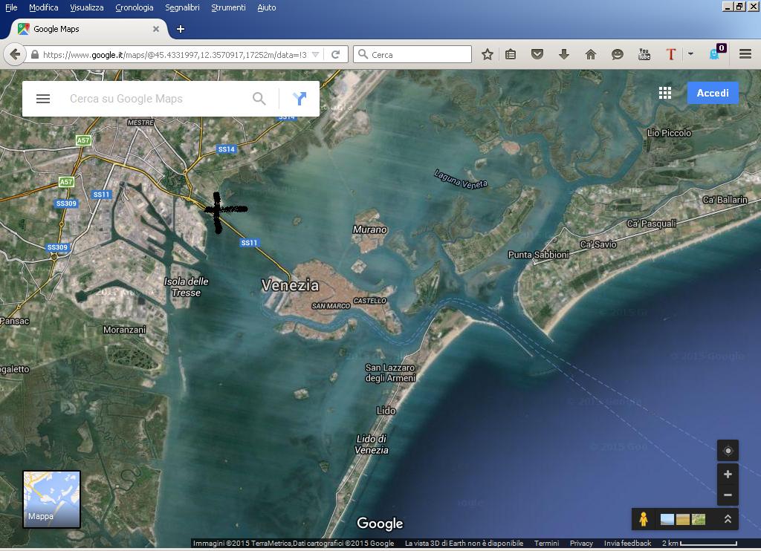761x551 pixels.
Task: Click the SAN MARCO district label
Action: point(331,306)
